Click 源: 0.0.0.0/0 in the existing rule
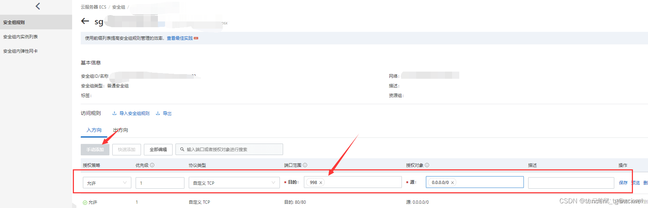Screen dimensions: 648x208 coord(417,202)
